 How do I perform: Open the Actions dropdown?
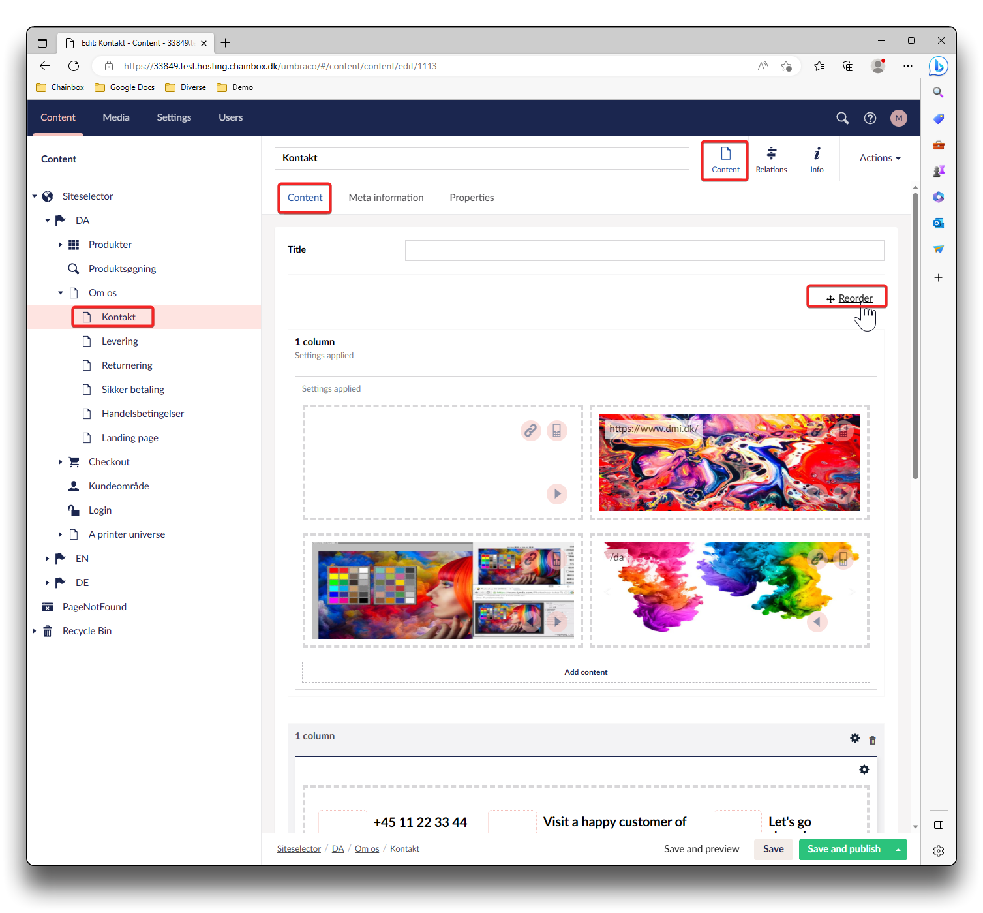[879, 158]
